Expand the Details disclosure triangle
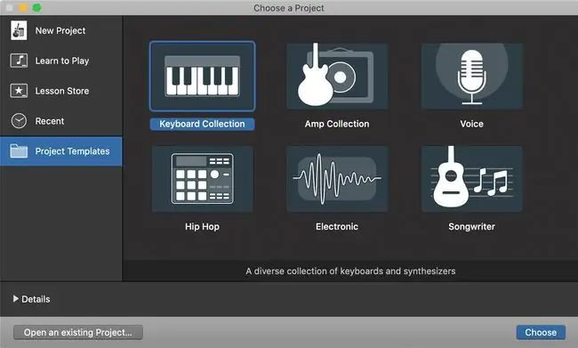 (15, 298)
